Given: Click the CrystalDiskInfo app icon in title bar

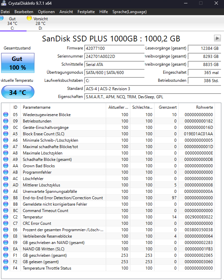Looking at the screenshot, I should tap(4, 3).
